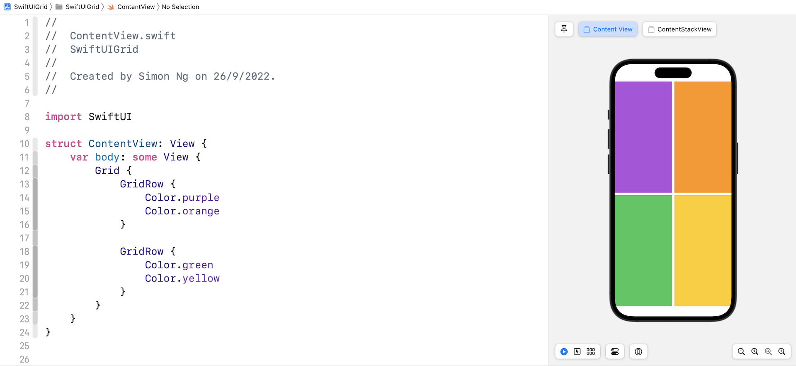The image size is (796, 366).
Task: Open the preview variants grid
Action: click(x=591, y=351)
